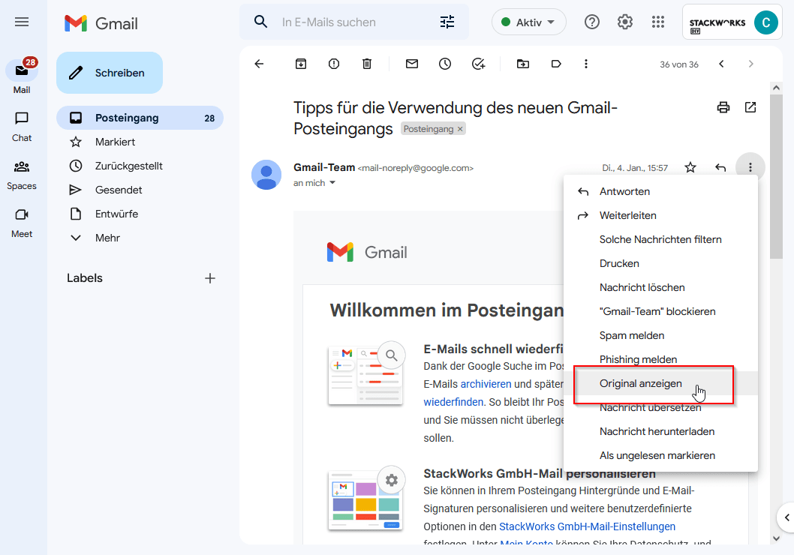Click the Gmail logo

(x=101, y=23)
